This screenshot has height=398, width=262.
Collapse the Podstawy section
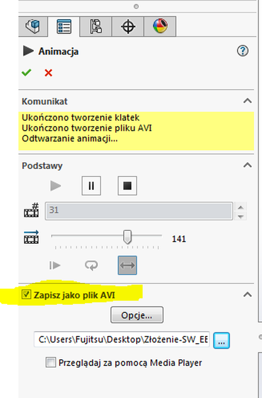[x=247, y=165]
